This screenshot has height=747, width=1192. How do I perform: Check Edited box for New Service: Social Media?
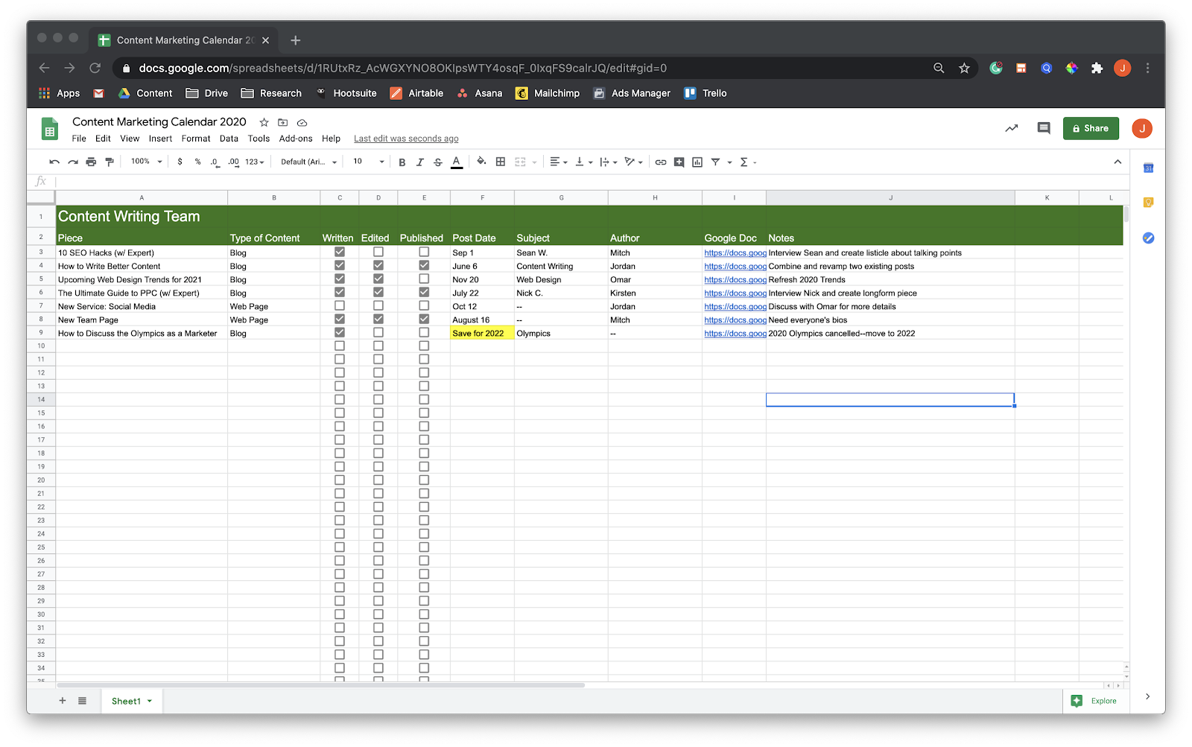[378, 306]
